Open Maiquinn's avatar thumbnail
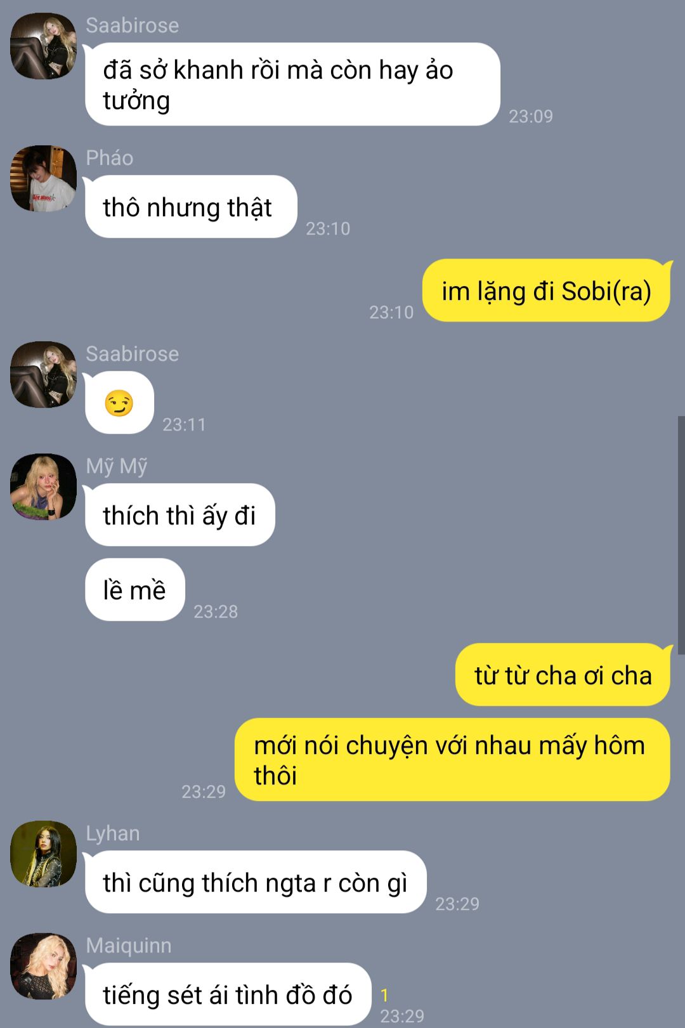The image size is (685, 1028). [x=43, y=966]
